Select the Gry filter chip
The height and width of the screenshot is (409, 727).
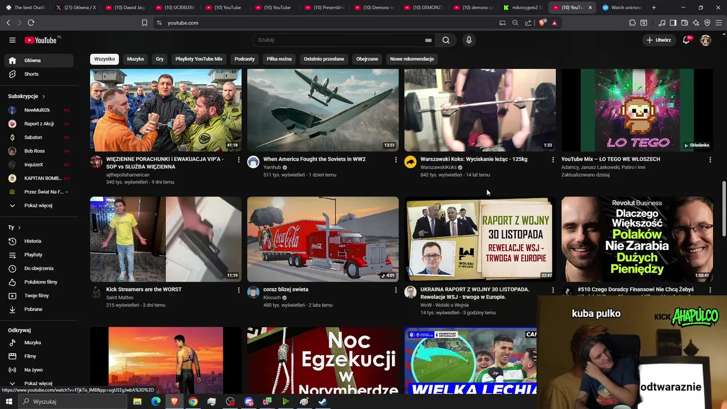coord(160,59)
